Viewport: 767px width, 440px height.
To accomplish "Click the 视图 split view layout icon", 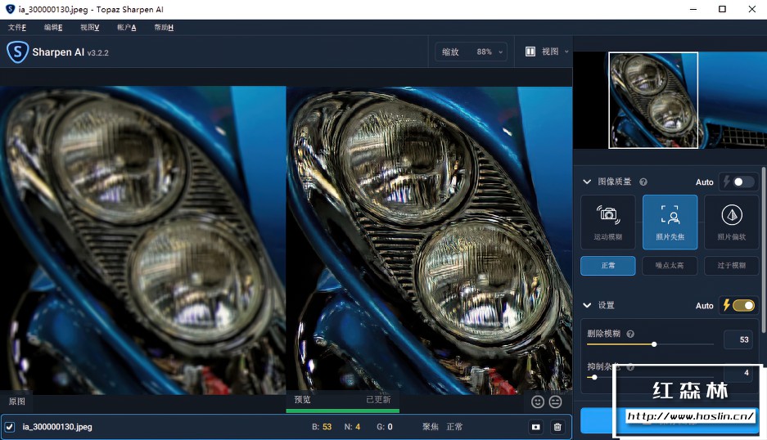I will (530, 52).
